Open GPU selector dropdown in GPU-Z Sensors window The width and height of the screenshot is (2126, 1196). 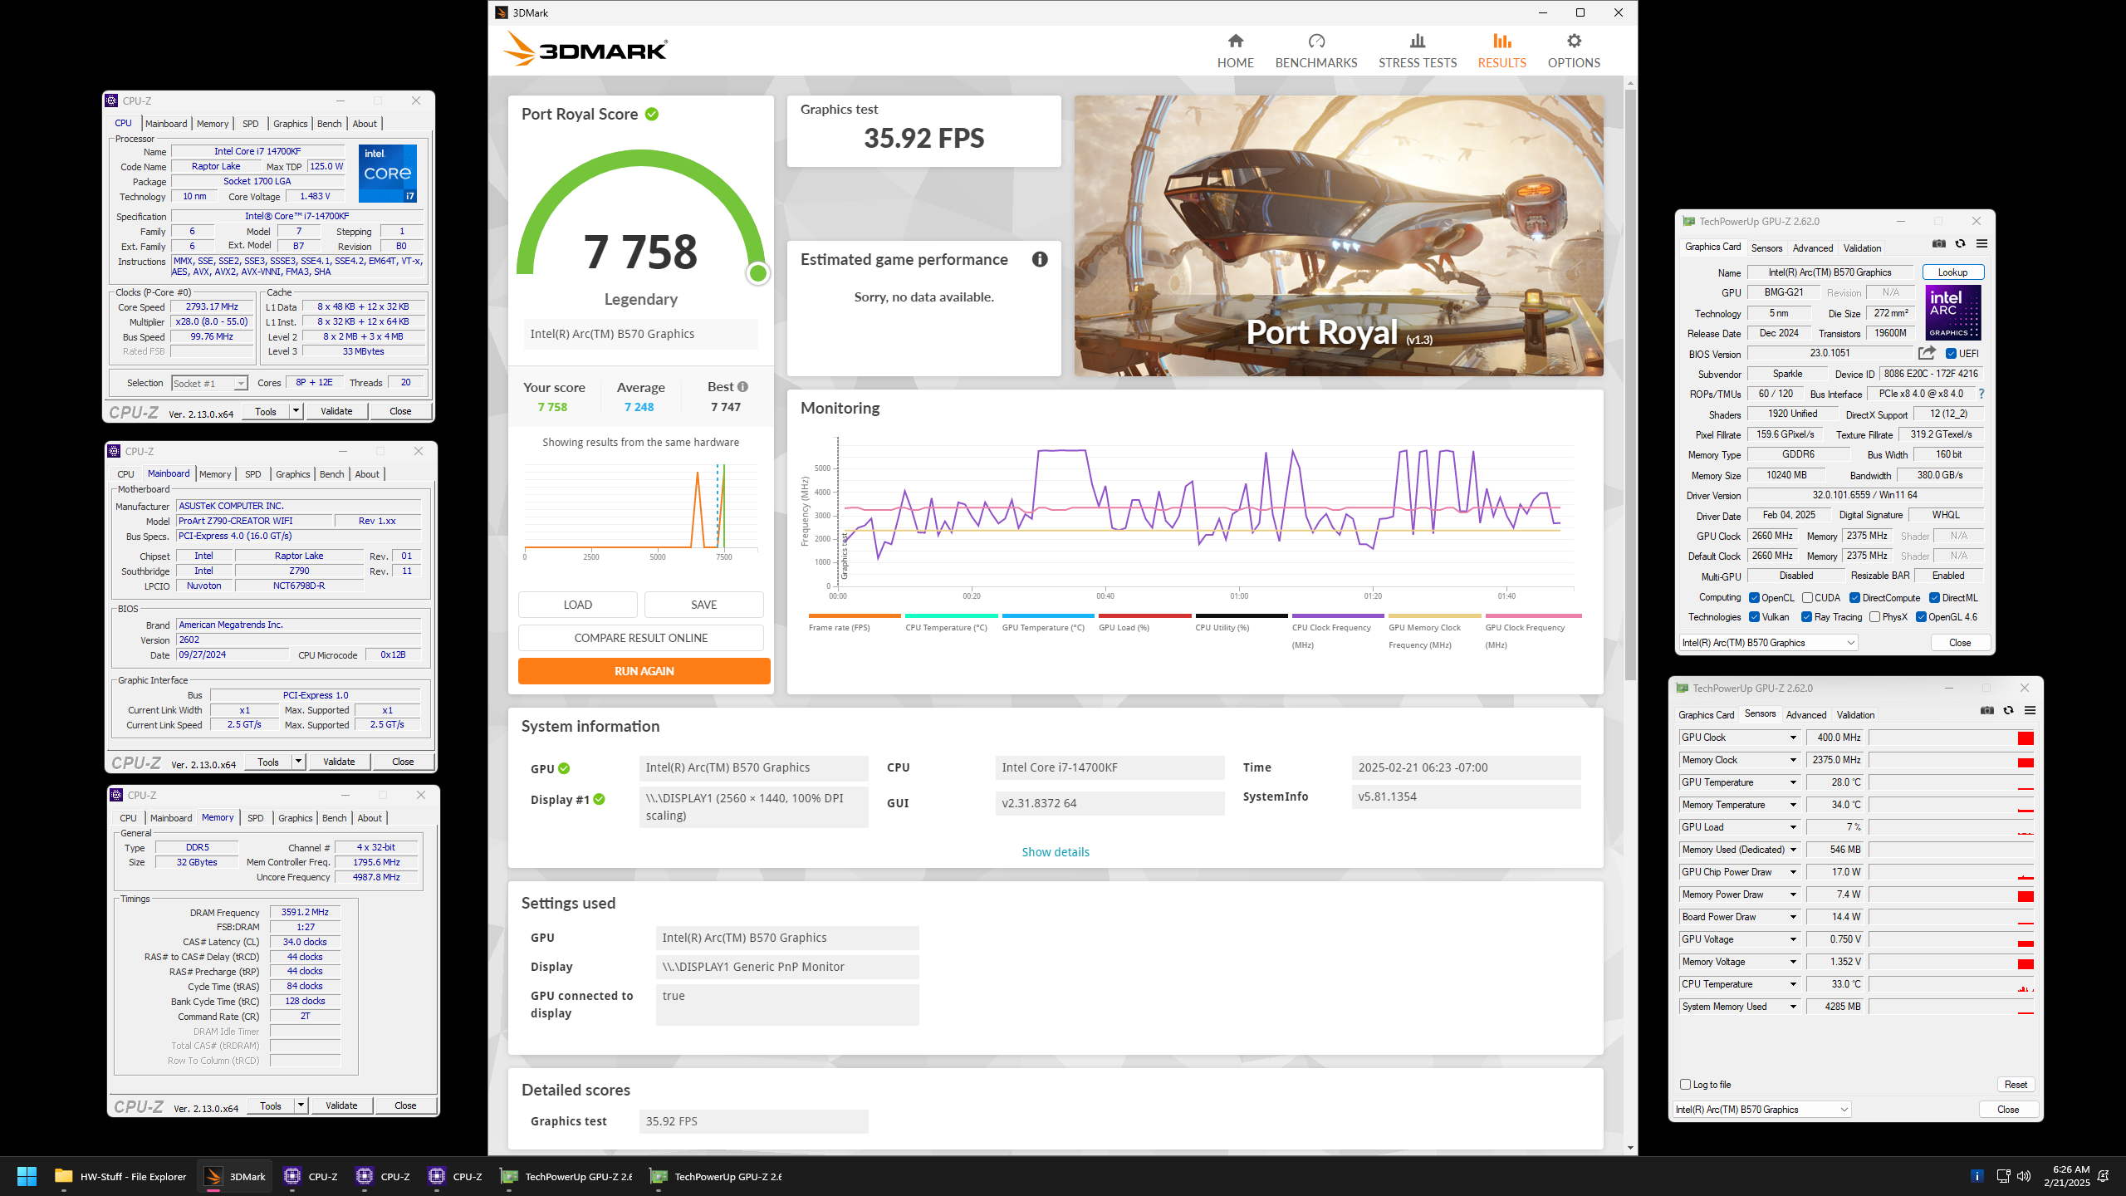coord(1761,1109)
